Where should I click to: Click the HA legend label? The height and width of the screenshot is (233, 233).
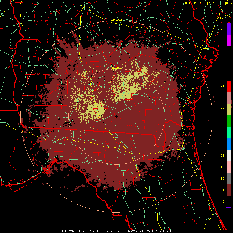pos(222,87)
